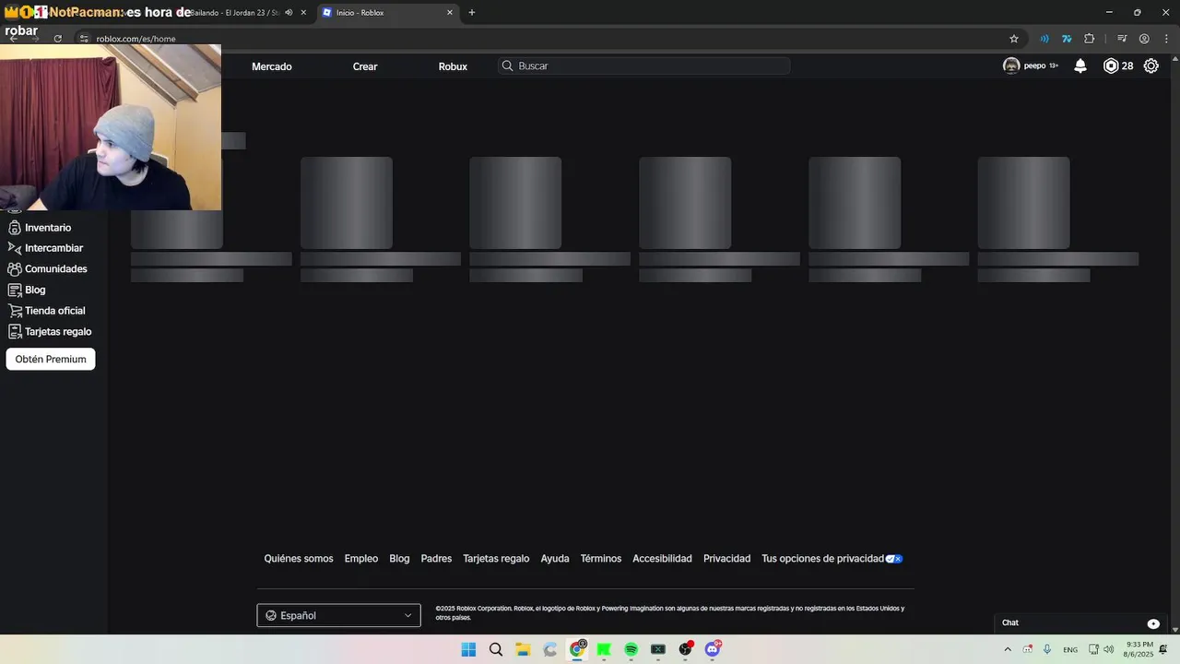Image resolution: width=1180 pixels, height=664 pixels.
Task: Open the Accesibilidad footer link
Action: [662, 559]
